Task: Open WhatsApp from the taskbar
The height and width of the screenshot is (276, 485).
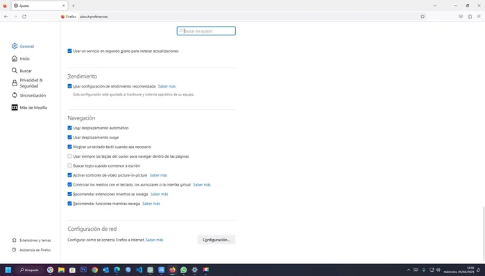Action: (183, 270)
